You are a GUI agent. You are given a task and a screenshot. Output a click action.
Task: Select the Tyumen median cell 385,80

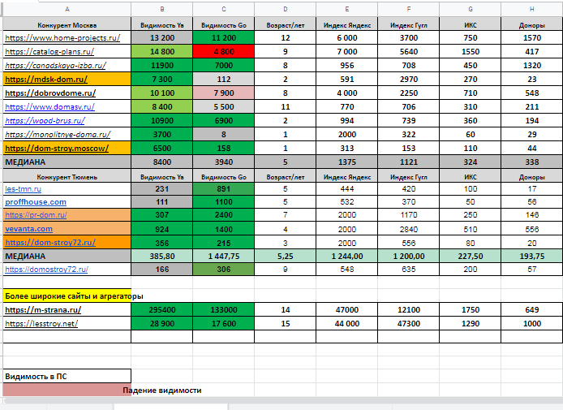(162, 257)
